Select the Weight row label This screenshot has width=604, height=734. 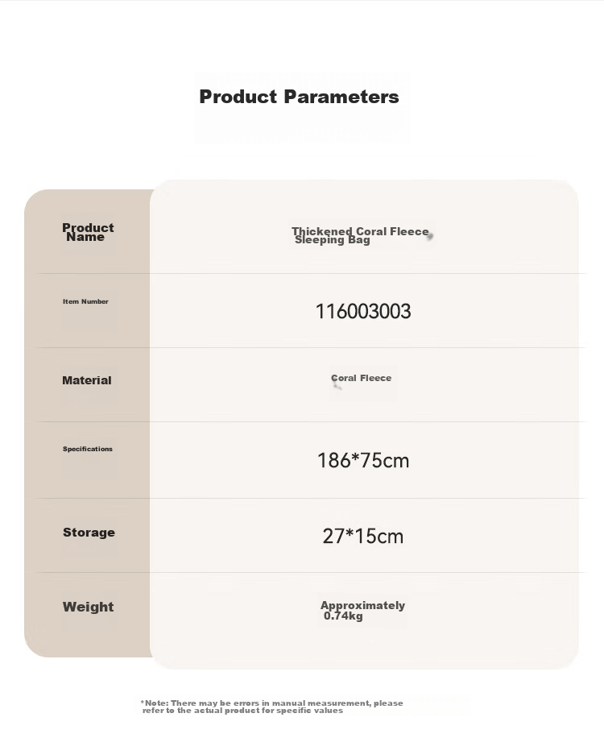pyautogui.click(x=88, y=607)
